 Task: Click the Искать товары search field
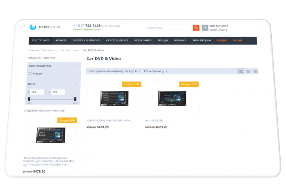click(169, 28)
